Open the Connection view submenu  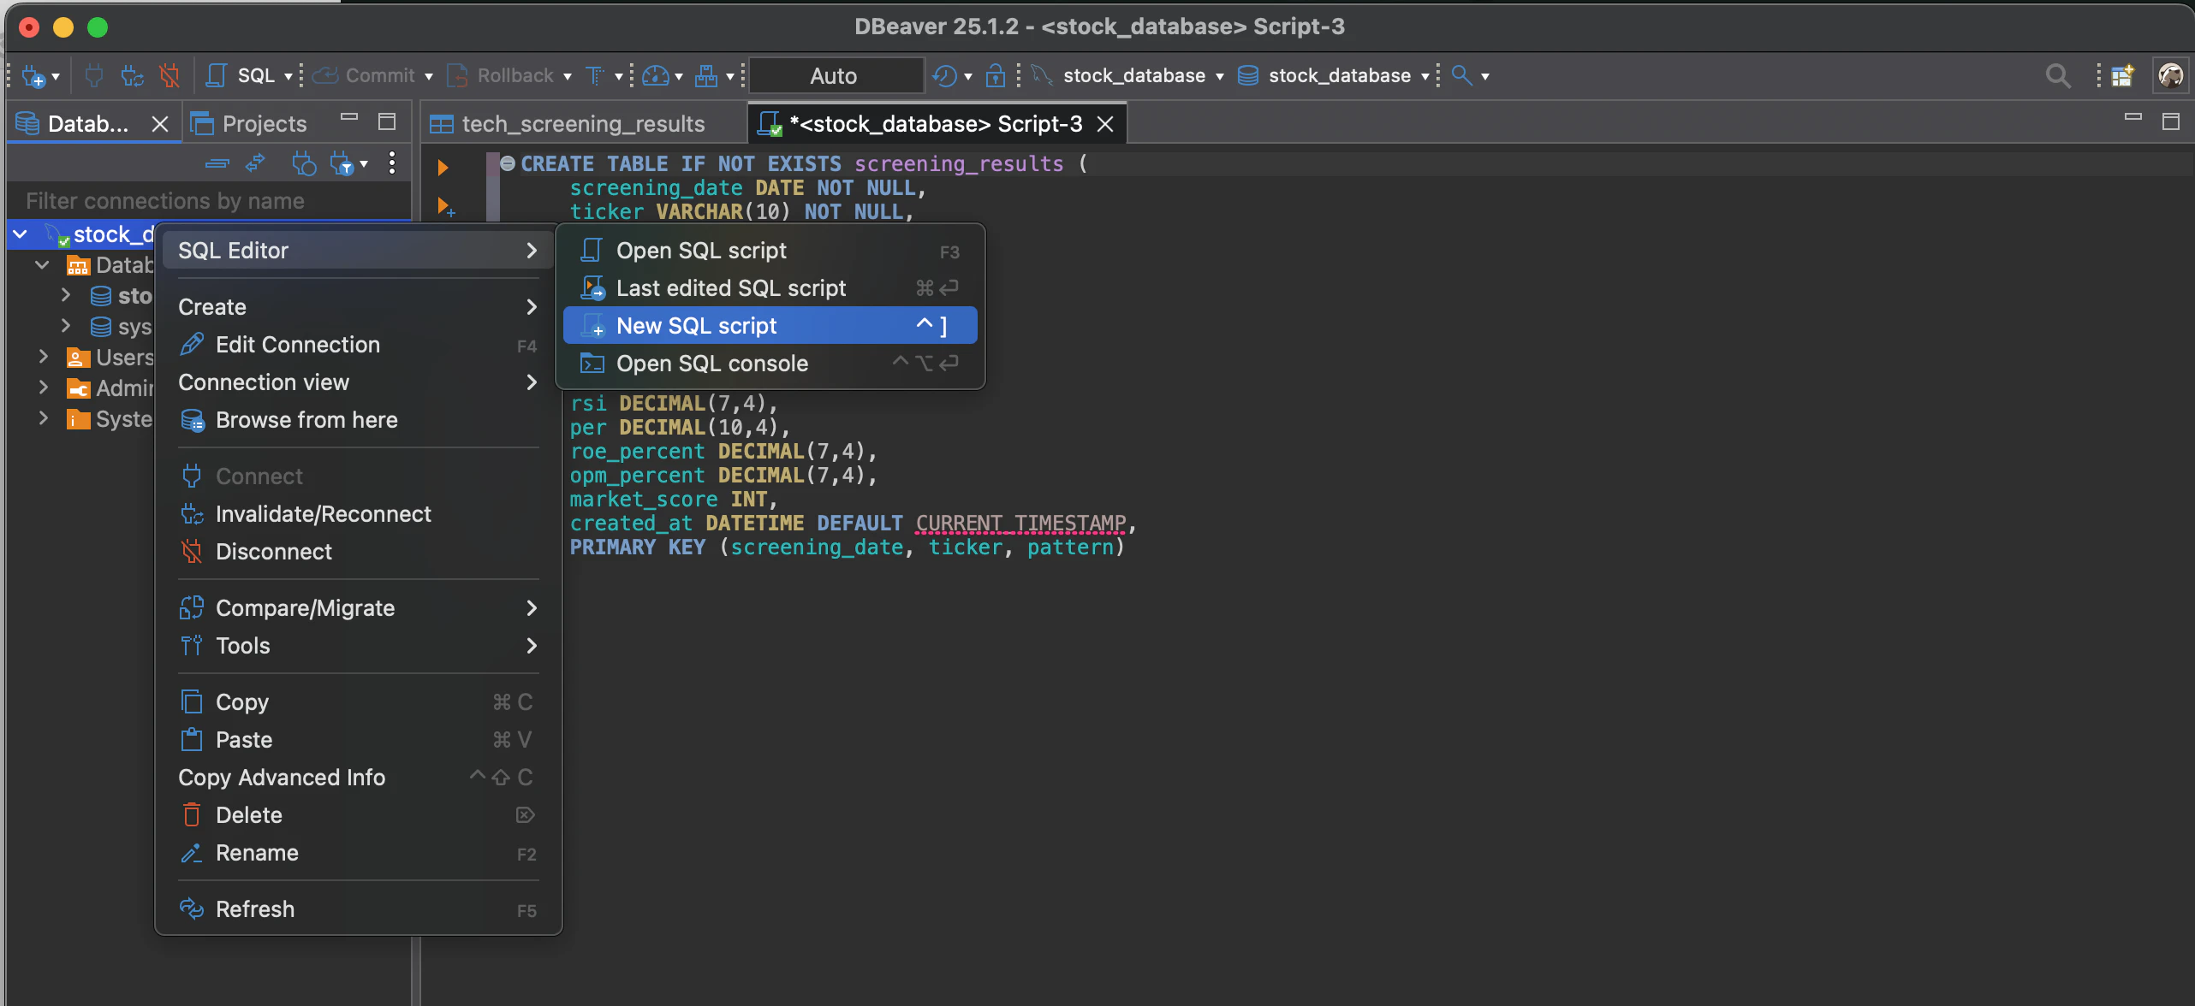click(x=358, y=382)
